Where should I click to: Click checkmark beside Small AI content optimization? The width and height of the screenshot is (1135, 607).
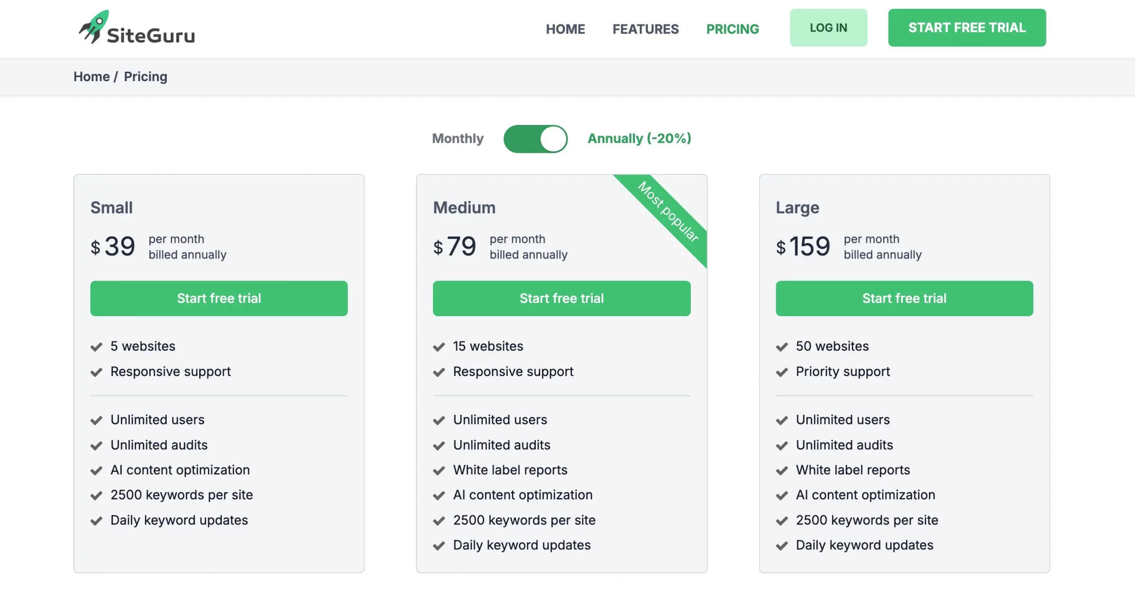tap(96, 470)
